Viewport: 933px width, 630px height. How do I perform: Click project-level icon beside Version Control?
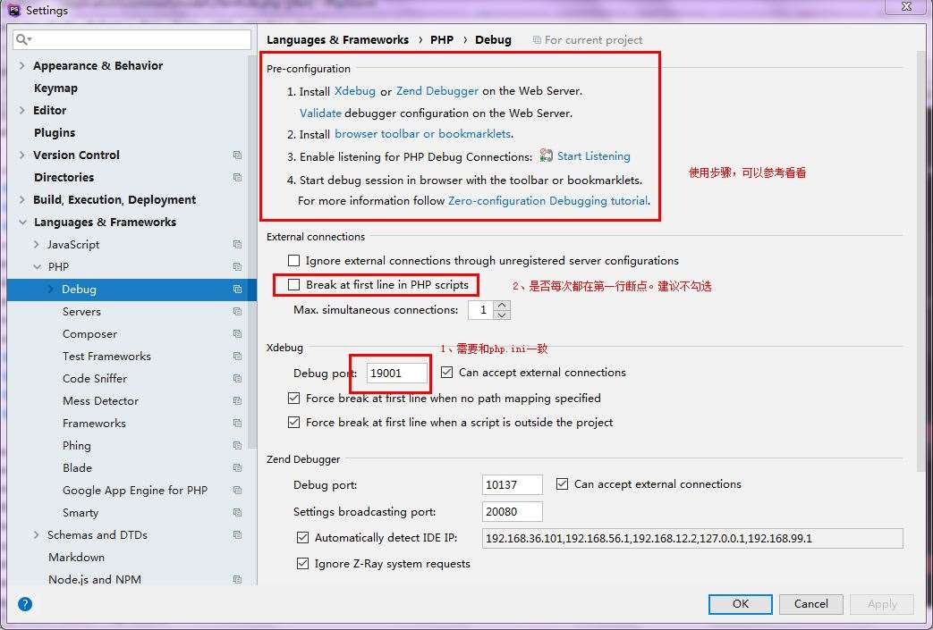point(237,155)
